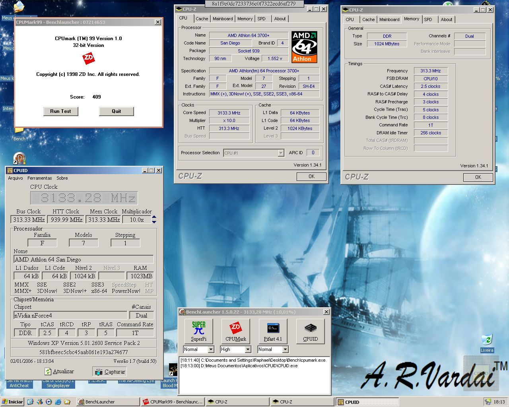
Task: Click the BenchLauncher log output area
Action: coord(254,376)
